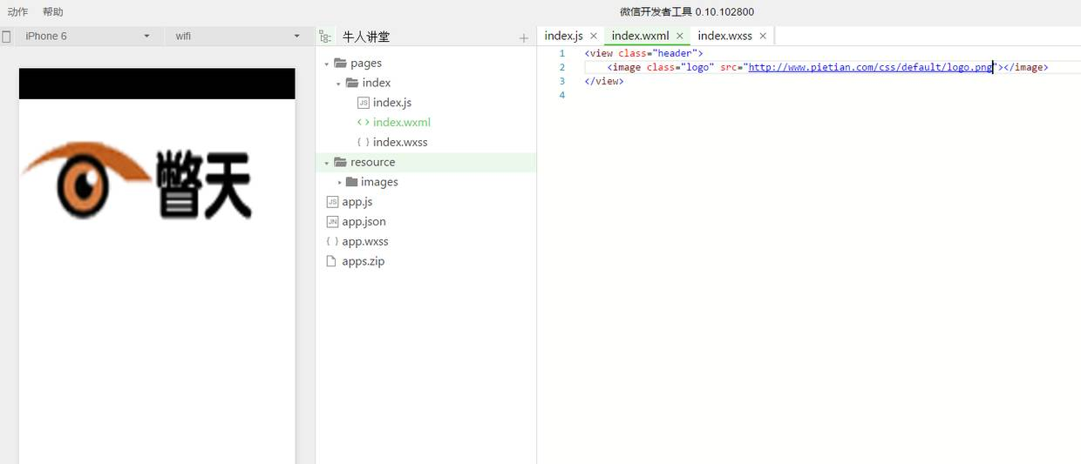
Task: Switch to the index.wxml editor tab
Action: (640, 36)
